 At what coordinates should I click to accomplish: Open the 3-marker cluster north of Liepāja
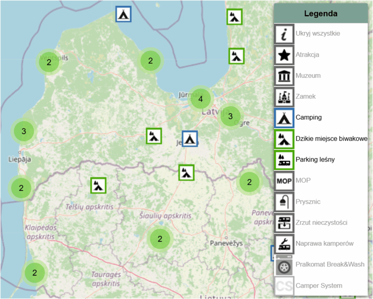[24, 131]
